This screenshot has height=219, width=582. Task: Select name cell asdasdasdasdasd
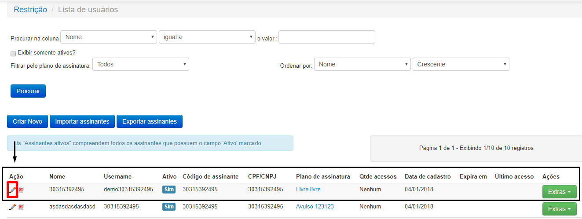pos(72,207)
